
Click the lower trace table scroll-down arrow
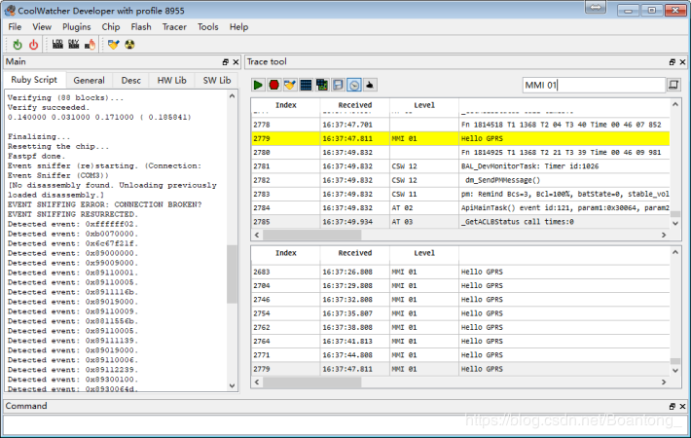[675, 371]
